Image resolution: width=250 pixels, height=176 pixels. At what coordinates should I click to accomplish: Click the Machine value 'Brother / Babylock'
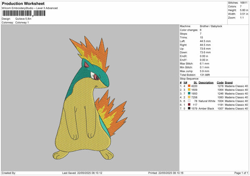[x=211, y=26]
